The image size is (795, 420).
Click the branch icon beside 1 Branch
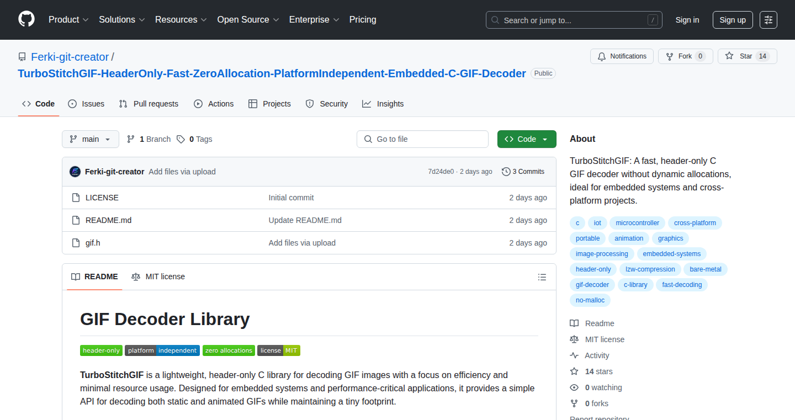point(131,139)
